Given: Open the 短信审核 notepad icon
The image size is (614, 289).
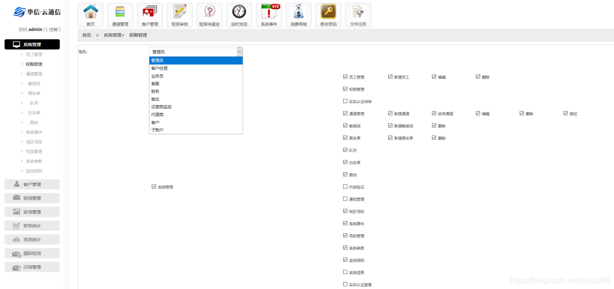Looking at the screenshot, I should click(179, 15).
